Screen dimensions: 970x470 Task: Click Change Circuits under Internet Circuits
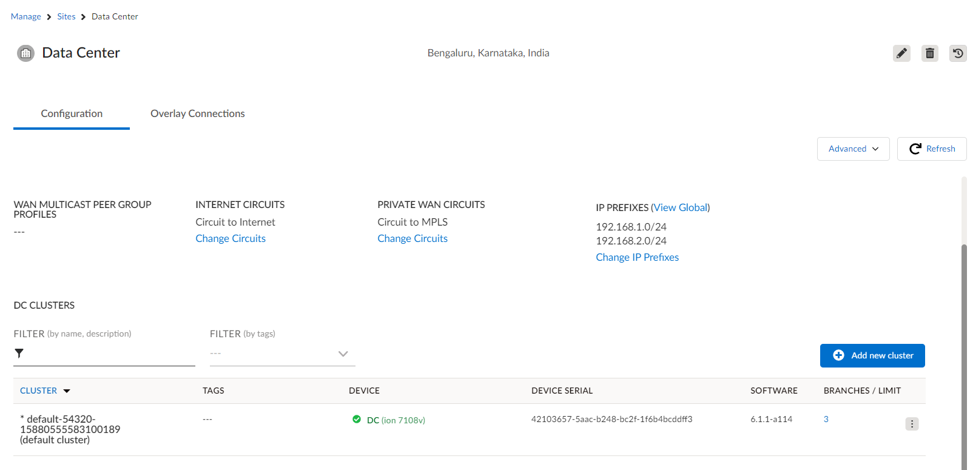point(231,238)
